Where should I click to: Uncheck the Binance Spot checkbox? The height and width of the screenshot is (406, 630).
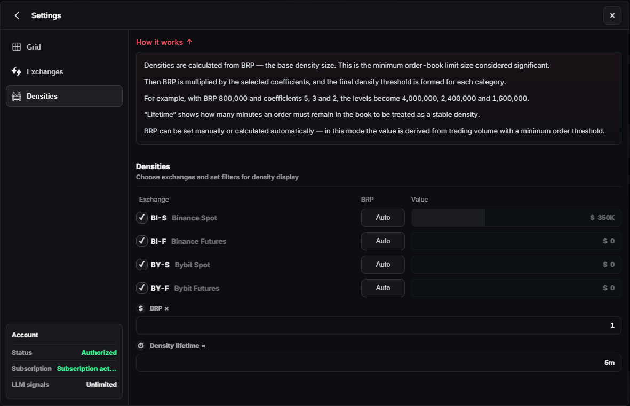pos(142,218)
